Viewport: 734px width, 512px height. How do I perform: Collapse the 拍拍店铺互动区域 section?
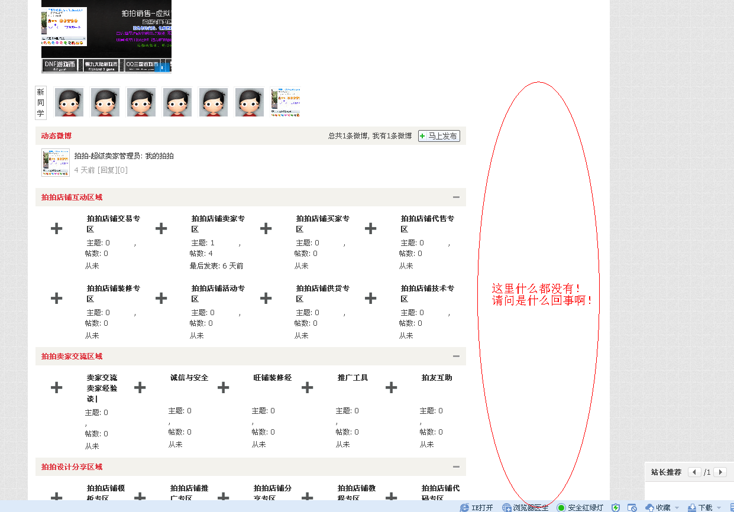tap(455, 197)
